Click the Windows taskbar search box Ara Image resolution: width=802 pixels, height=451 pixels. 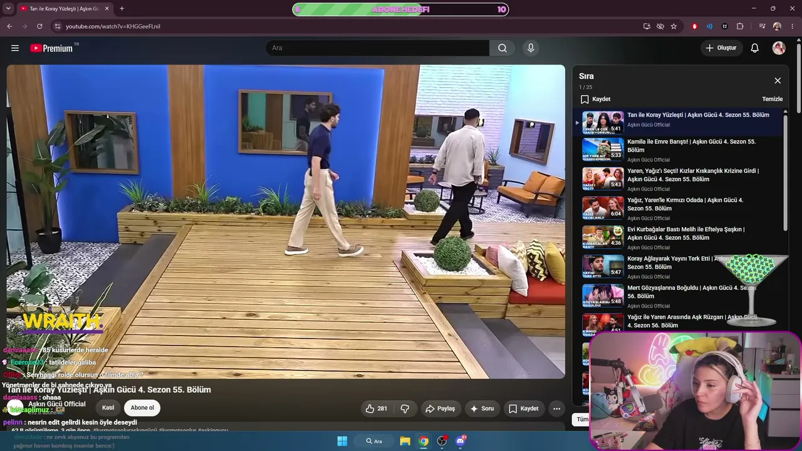[x=375, y=441]
